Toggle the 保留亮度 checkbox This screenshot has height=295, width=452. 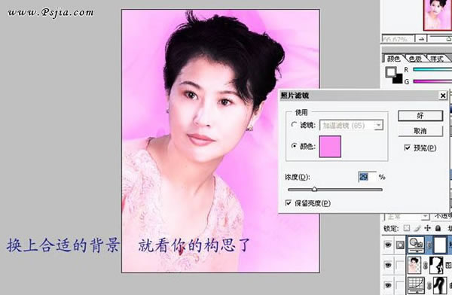289,203
